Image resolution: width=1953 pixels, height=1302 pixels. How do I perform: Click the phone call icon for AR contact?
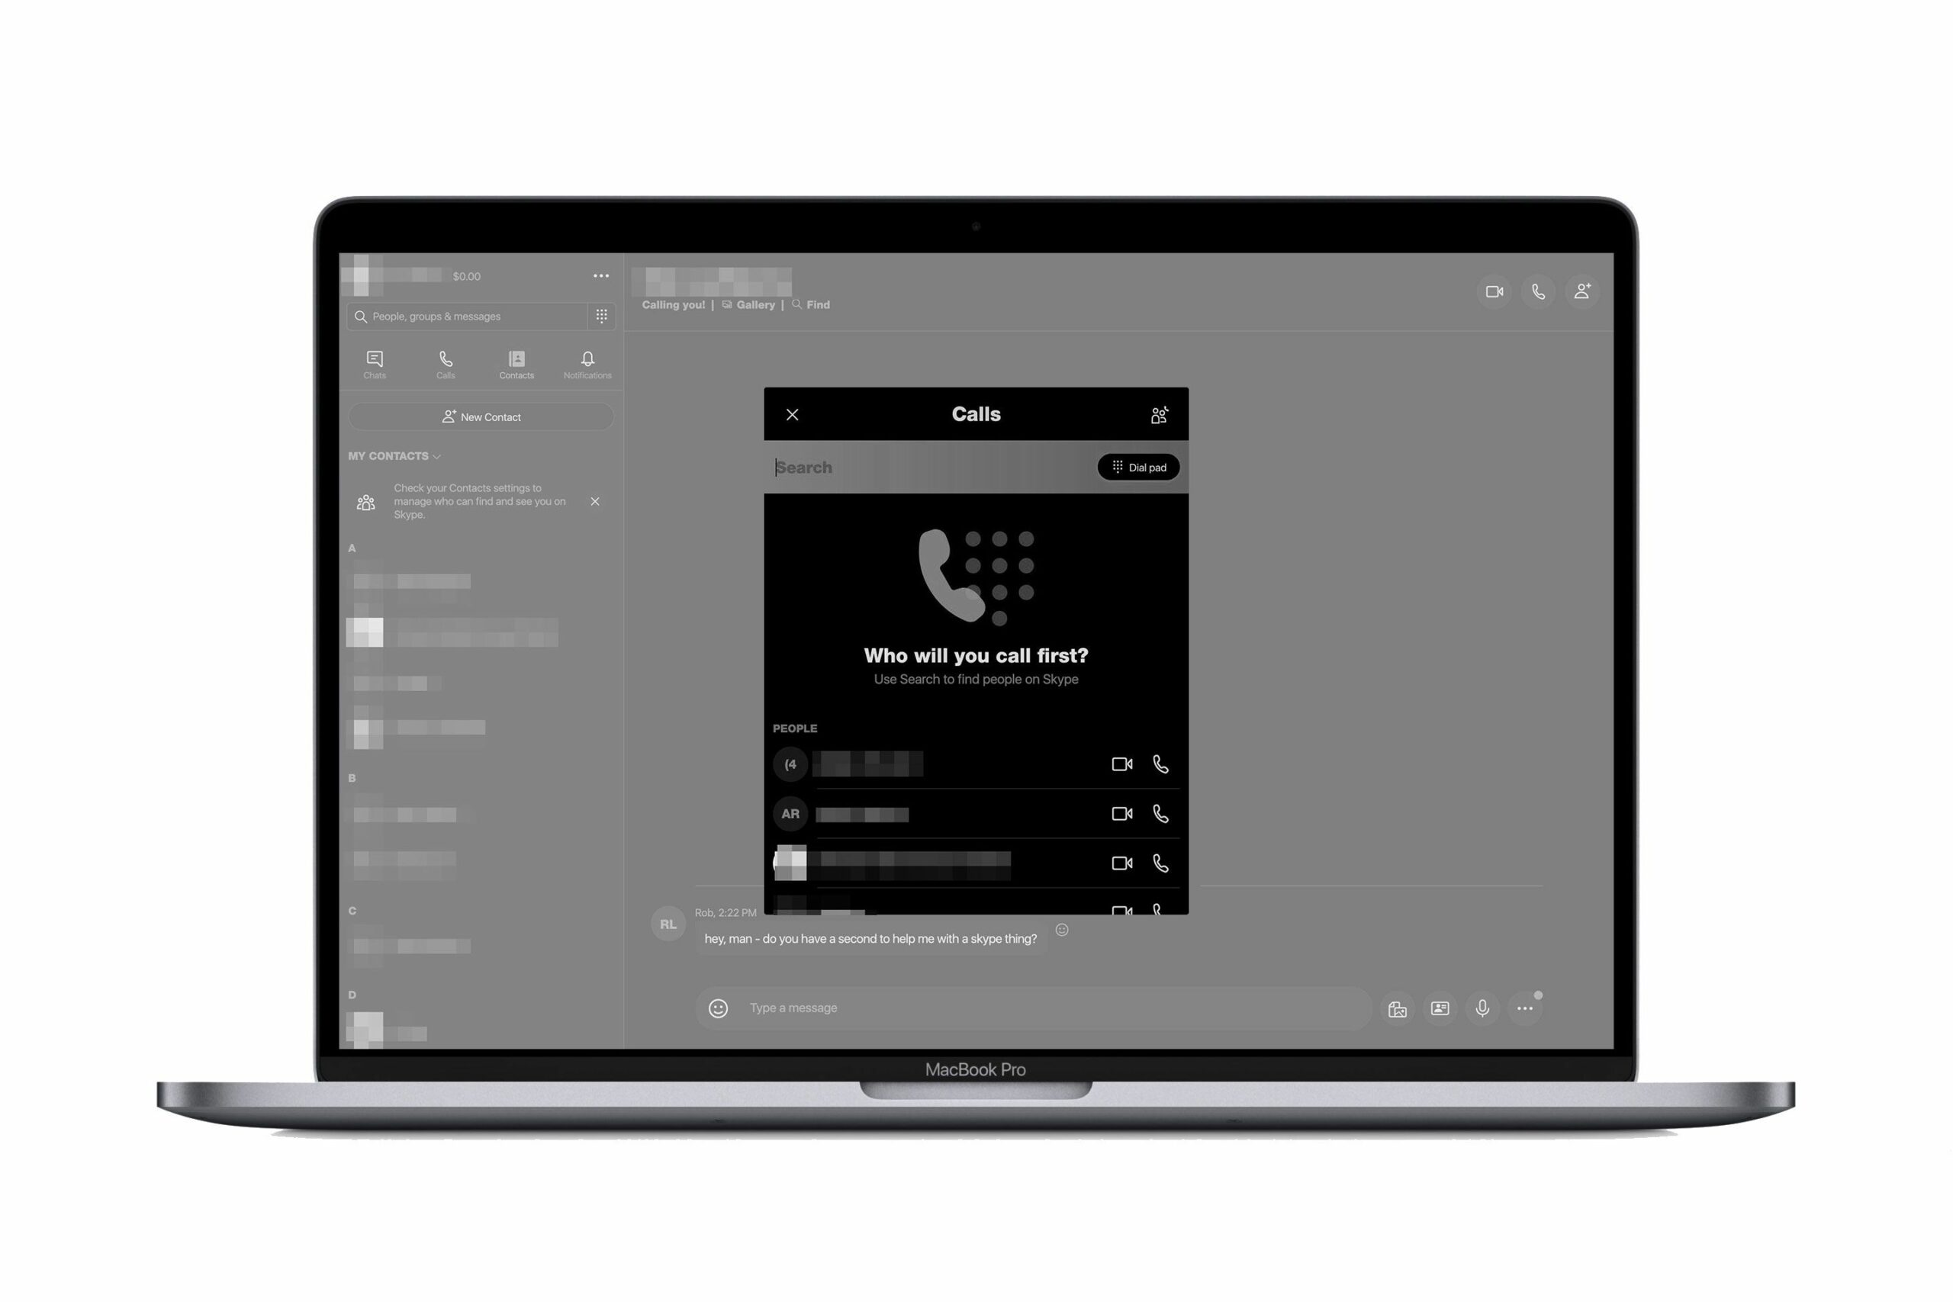1163,812
